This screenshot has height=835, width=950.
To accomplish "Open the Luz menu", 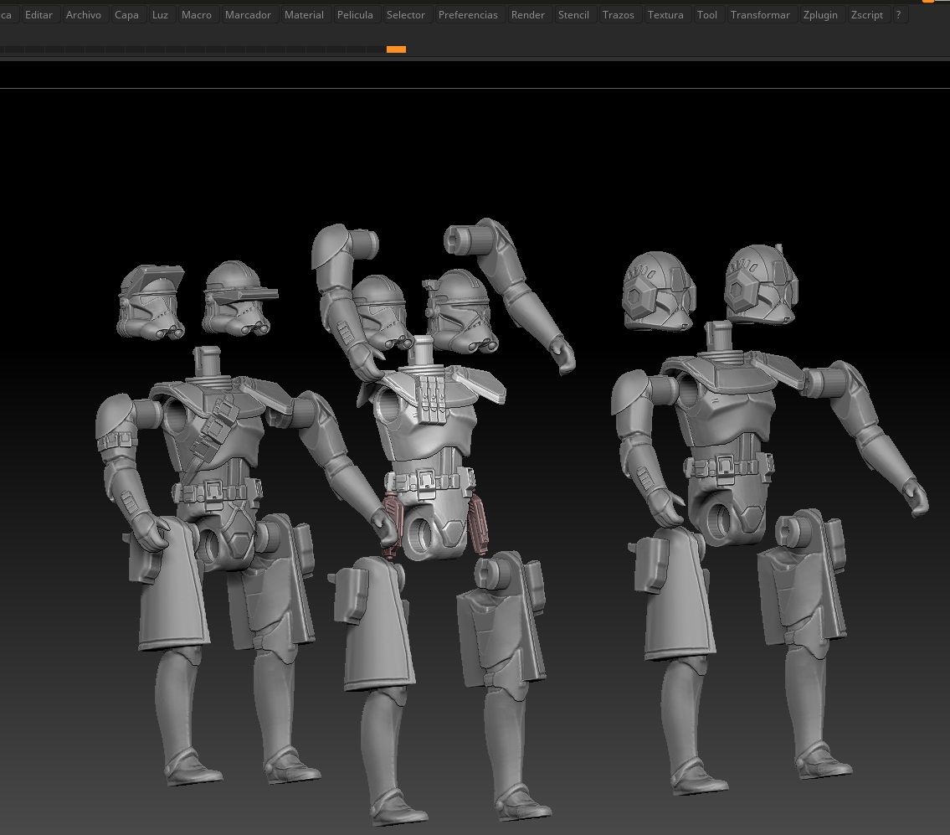I will [x=160, y=14].
